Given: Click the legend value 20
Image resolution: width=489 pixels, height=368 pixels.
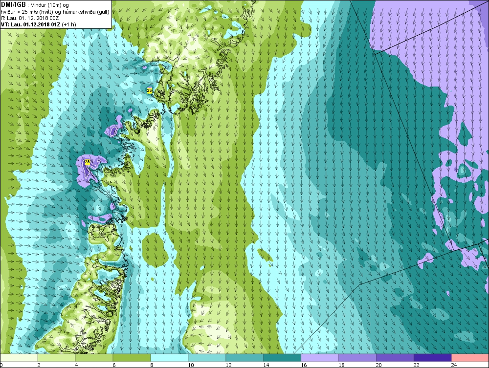Looking at the screenshot, I should (379, 365).
